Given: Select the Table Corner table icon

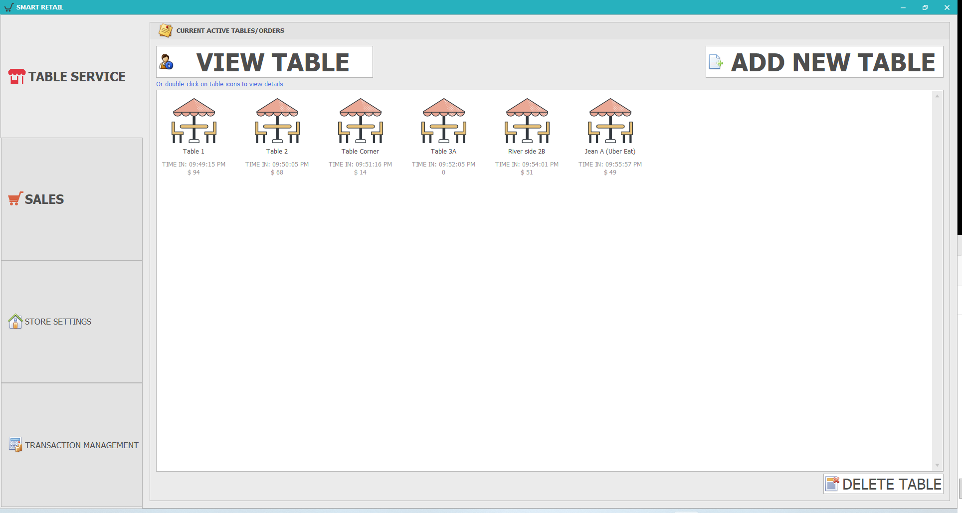Looking at the screenshot, I should click(x=360, y=121).
